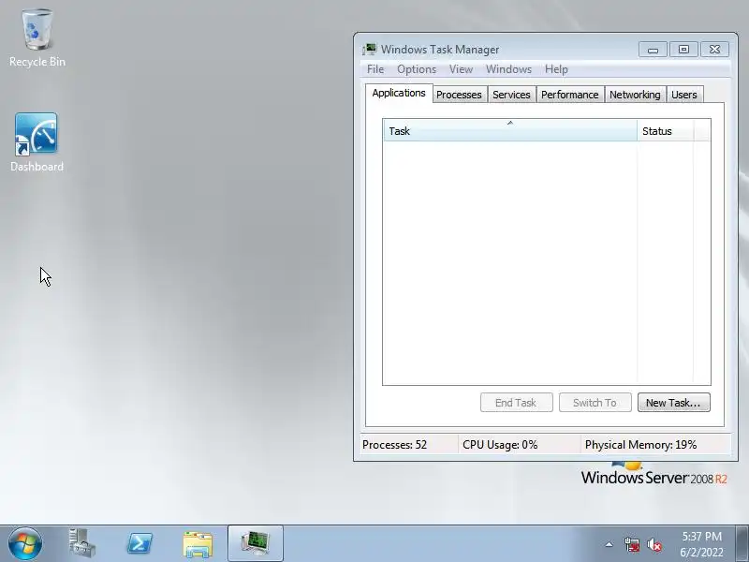Click the Task Manager taskbar button

point(256,543)
